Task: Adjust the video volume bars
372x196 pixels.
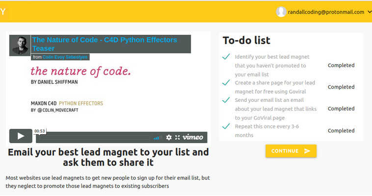Action: (157, 138)
